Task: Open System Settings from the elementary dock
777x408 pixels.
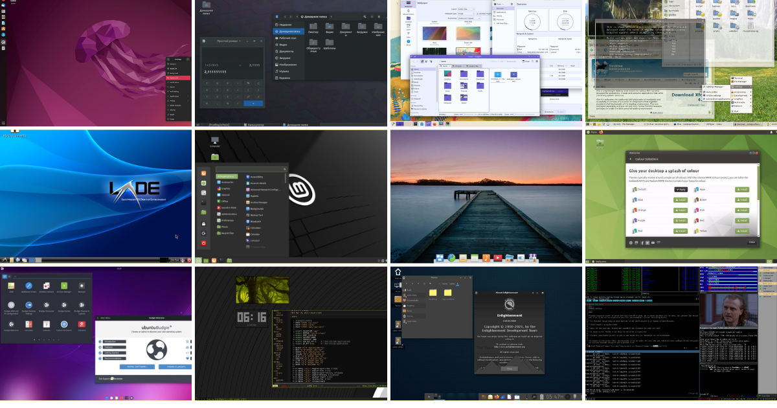Action: click(521, 258)
